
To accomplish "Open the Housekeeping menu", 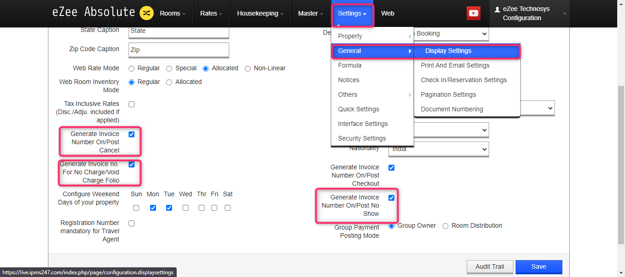I will pyautogui.click(x=260, y=13).
